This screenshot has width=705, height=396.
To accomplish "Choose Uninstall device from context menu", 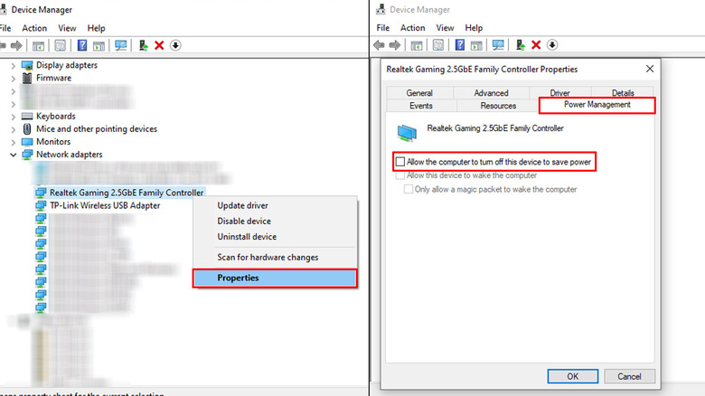I will (x=247, y=237).
